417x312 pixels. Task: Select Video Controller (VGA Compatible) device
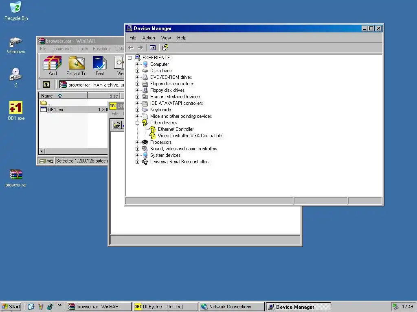click(x=191, y=136)
